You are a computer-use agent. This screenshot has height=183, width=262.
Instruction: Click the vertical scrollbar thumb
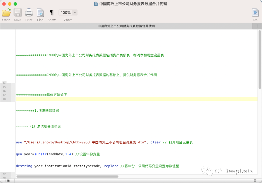pyautogui.click(x=260, y=60)
